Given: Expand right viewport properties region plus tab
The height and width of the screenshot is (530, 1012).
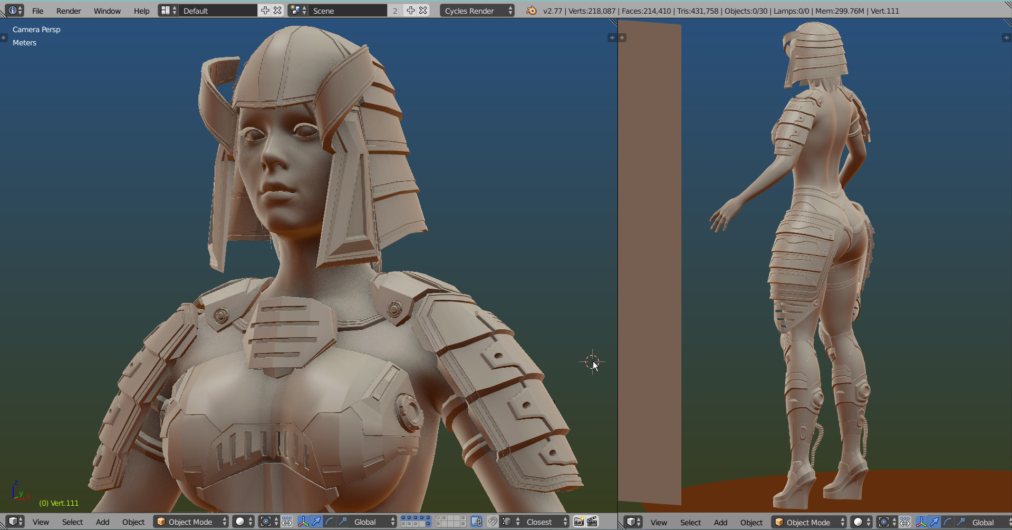Looking at the screenshot, I should [x=1006, y=37].
